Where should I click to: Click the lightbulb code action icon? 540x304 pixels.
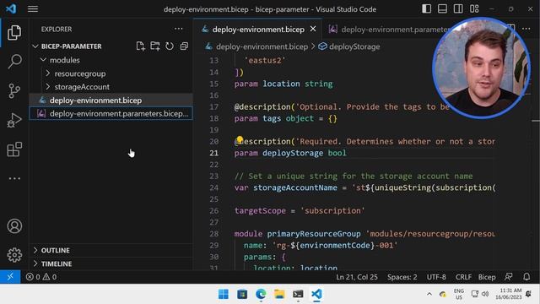click(240, 139)
